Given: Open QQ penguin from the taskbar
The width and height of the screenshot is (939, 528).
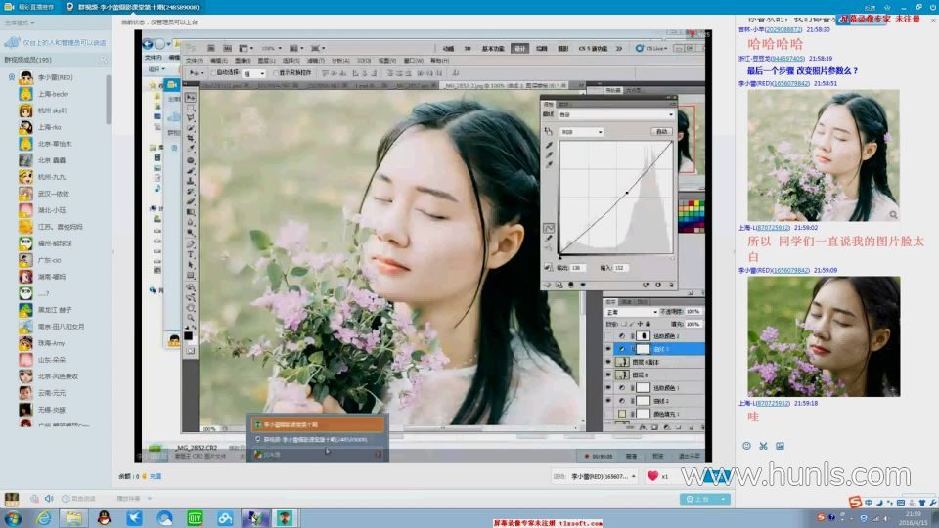Looking at the screenshot, I should [x=104, y=518].
